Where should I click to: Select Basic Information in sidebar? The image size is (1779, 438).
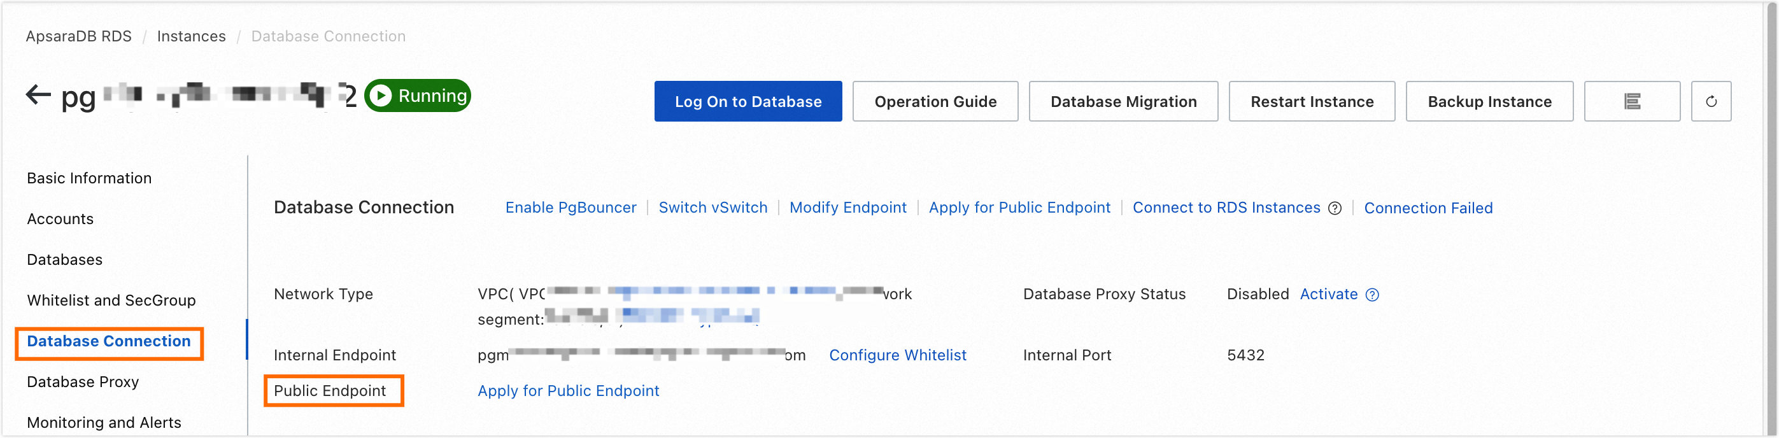tap(89, 178)
